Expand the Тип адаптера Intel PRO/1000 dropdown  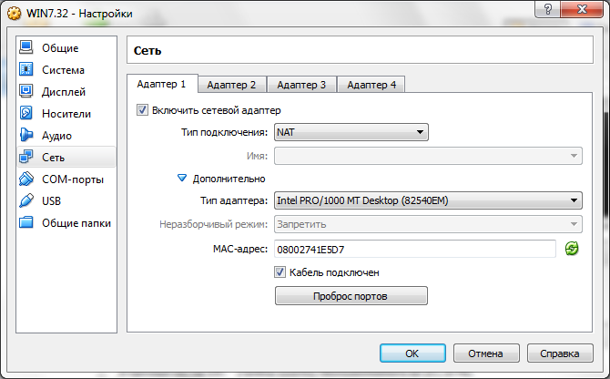pyautogui.click(x=428, y=200)
